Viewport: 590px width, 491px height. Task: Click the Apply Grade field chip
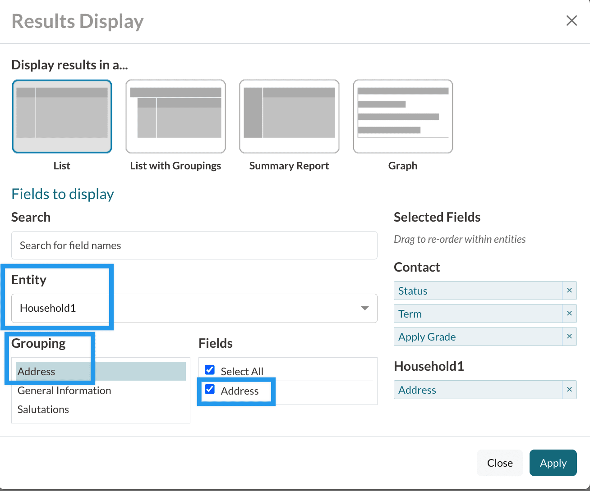click(x=478, y=336)
